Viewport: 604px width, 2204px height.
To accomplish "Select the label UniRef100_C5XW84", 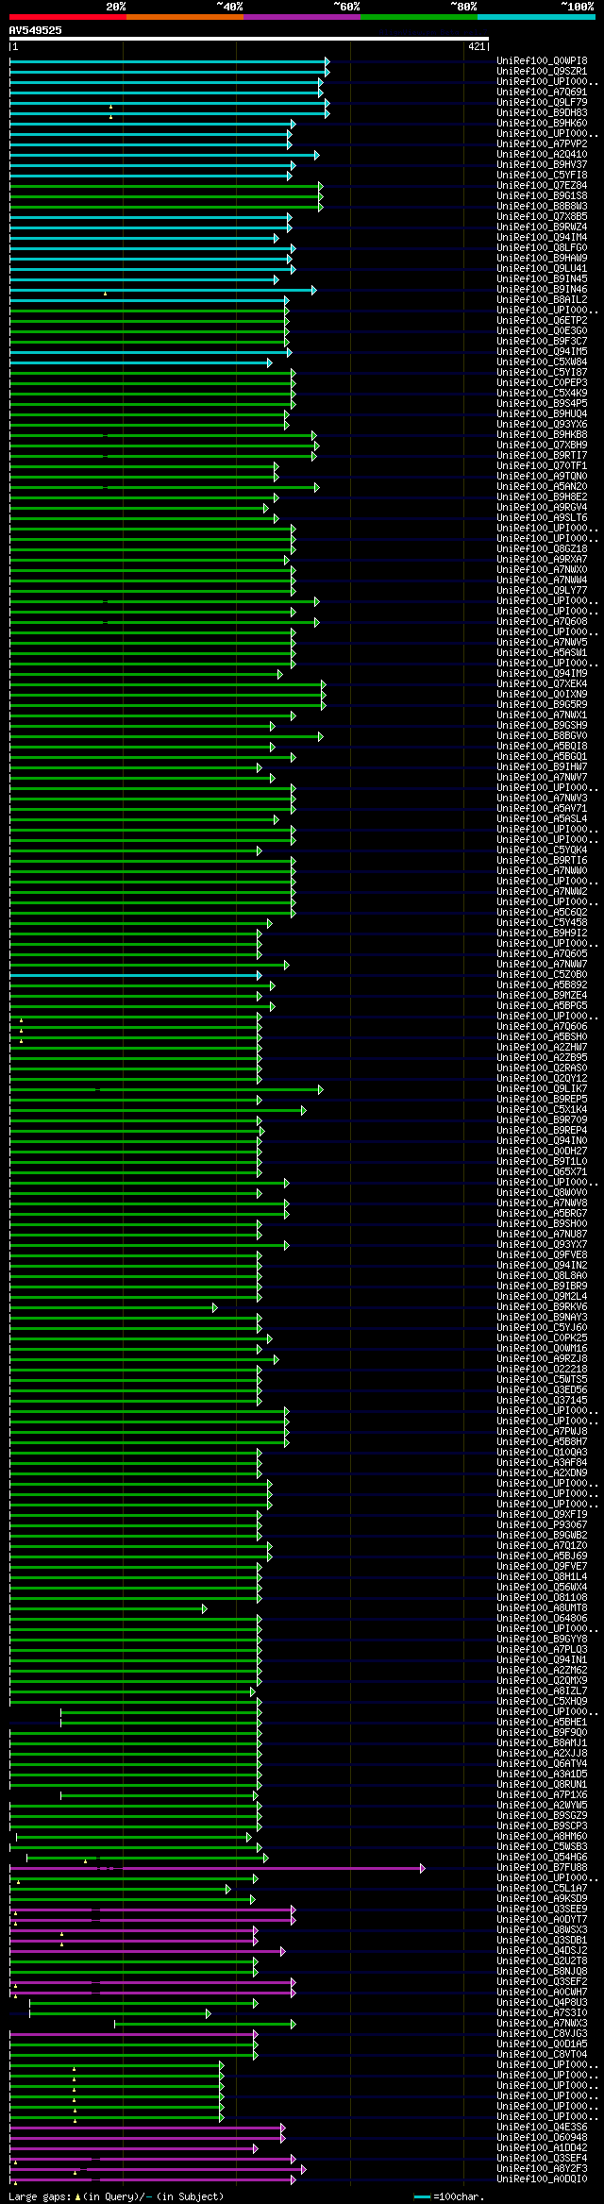I will pos(542,362).
